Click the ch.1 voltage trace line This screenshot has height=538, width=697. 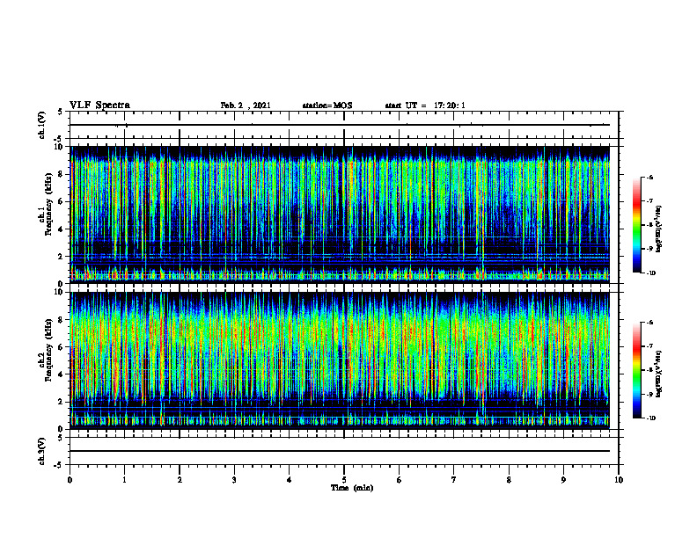[340, 125]
